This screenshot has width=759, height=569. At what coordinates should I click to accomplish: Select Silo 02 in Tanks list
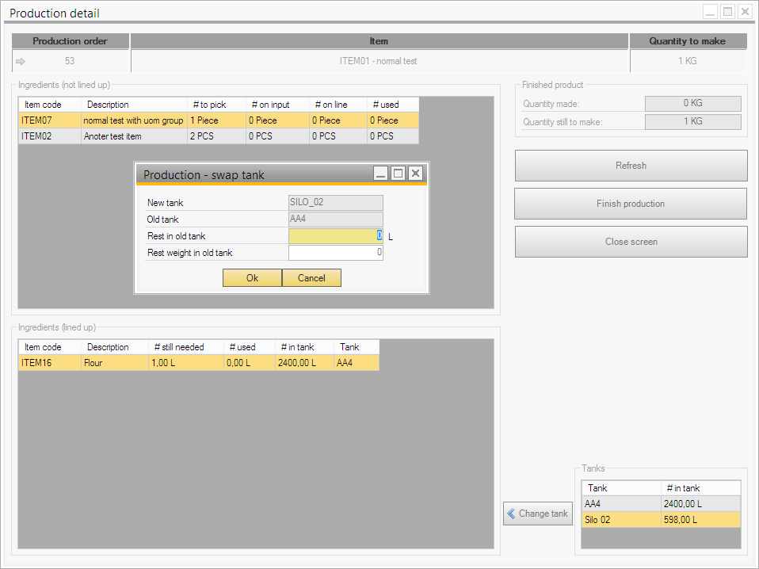620,520
